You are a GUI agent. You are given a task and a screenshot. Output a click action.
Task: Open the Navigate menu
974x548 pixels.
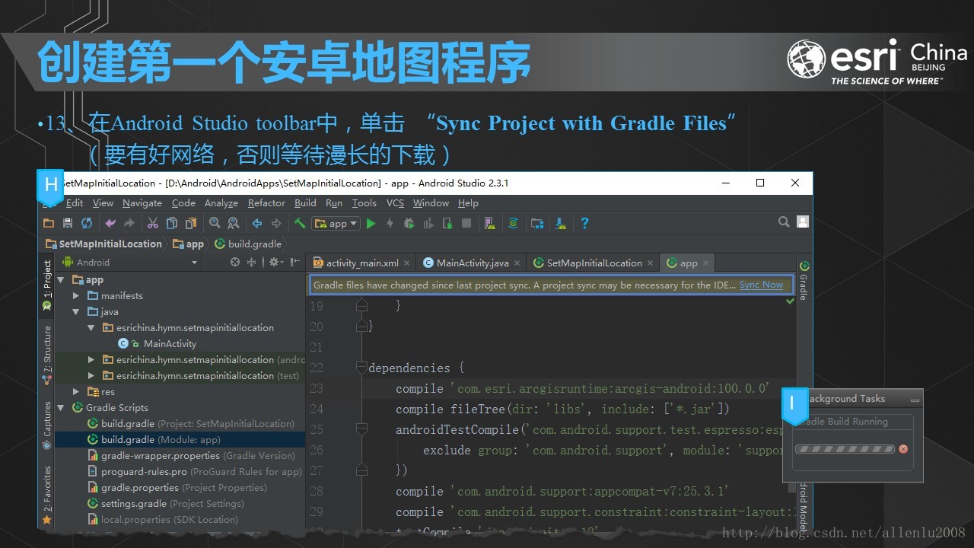(x=142, y=202)
